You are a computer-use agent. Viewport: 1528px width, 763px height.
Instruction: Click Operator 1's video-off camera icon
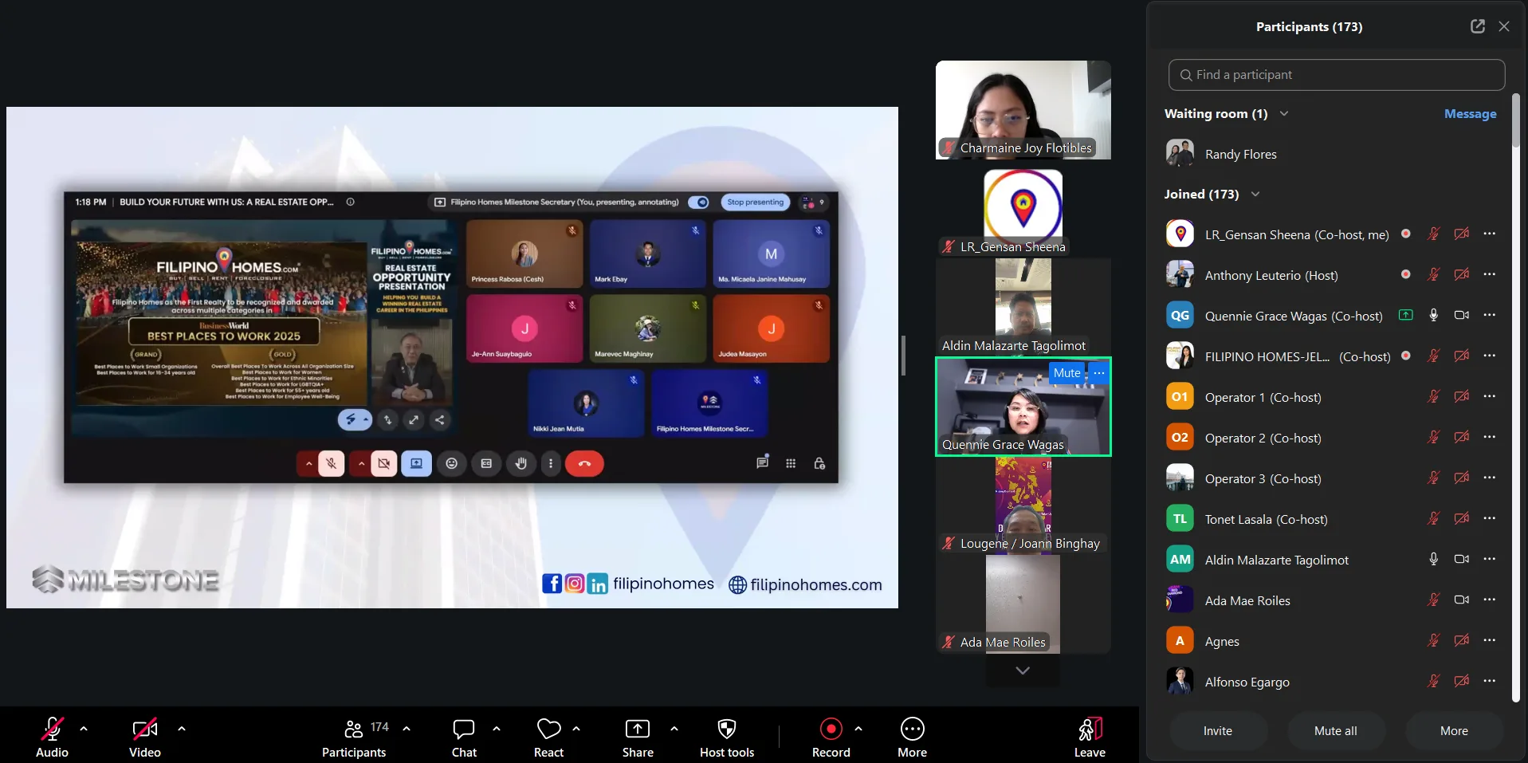[x=1462, y=397]
